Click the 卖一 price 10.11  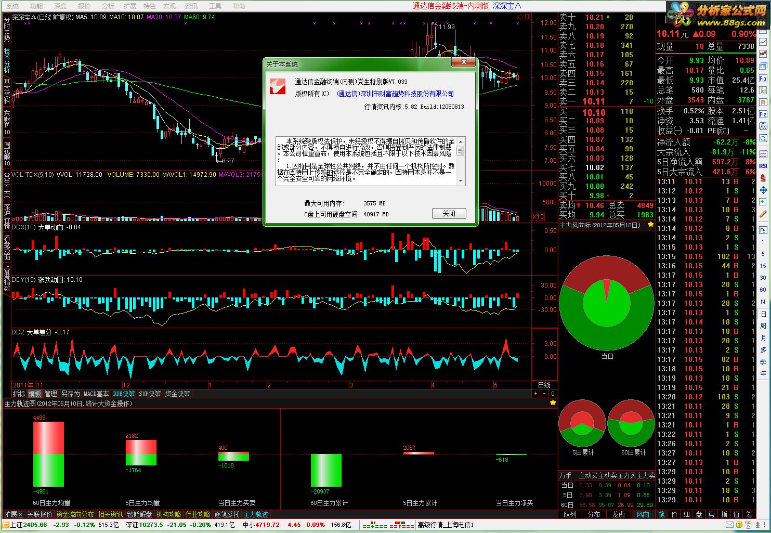(593, 101)
